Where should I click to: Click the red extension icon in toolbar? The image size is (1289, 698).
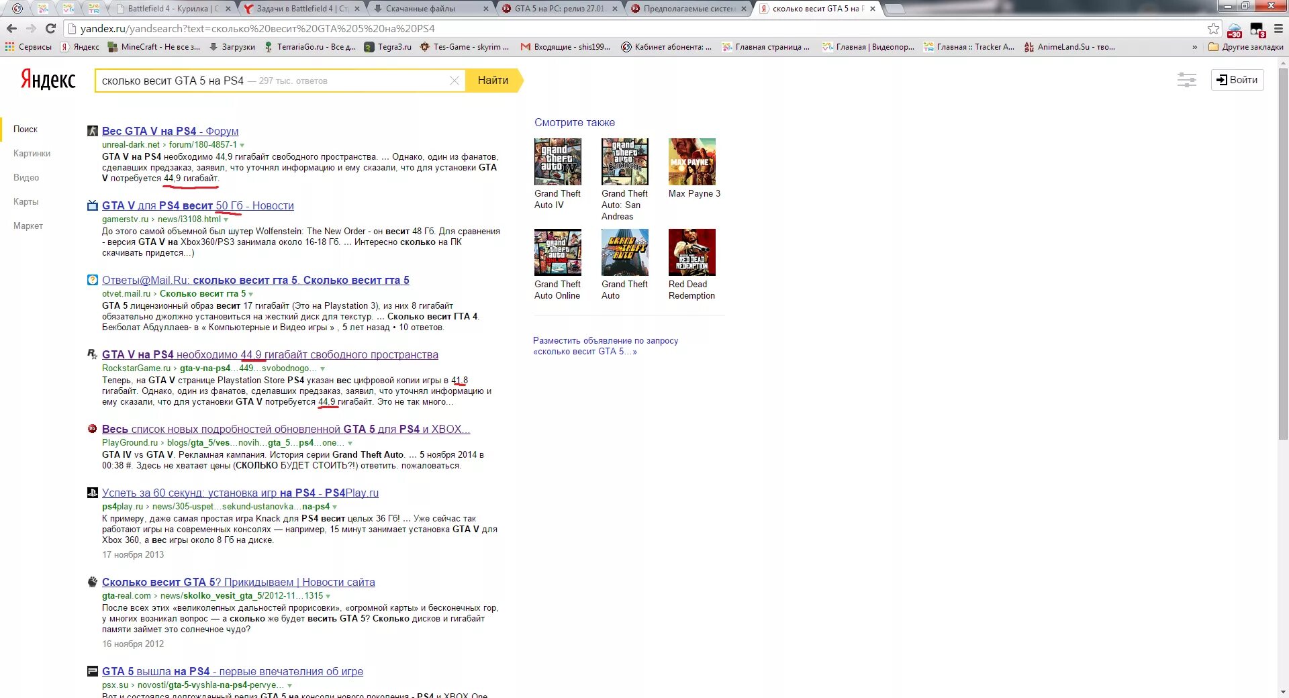click(1235, 30)
